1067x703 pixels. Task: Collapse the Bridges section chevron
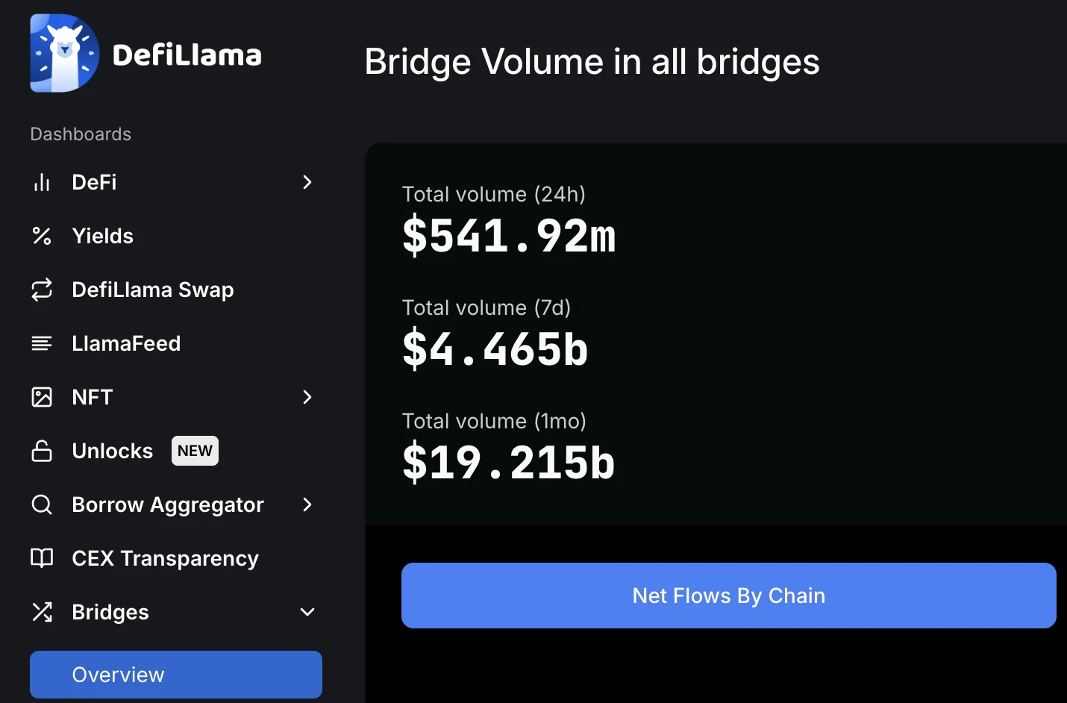click(x=307, y=612)
